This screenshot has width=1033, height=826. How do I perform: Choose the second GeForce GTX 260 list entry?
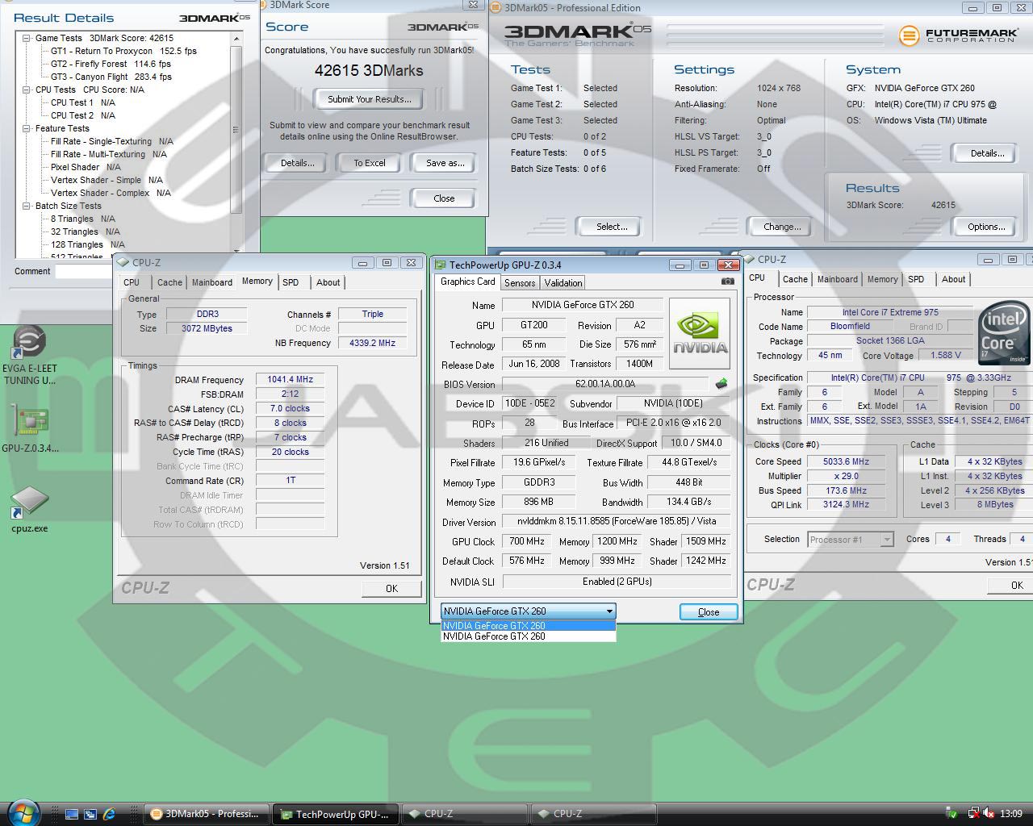point(529,636)
